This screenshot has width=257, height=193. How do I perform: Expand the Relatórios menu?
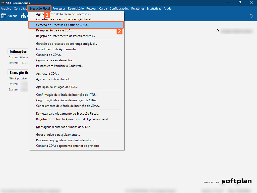(138, 9)
